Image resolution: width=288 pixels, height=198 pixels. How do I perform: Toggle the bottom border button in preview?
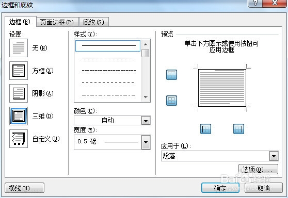click(x=171, y=101)
